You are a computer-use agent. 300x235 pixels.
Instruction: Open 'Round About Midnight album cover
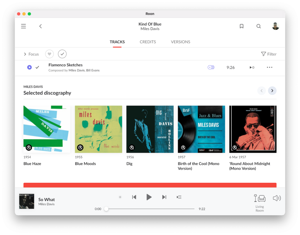[253, 129]
